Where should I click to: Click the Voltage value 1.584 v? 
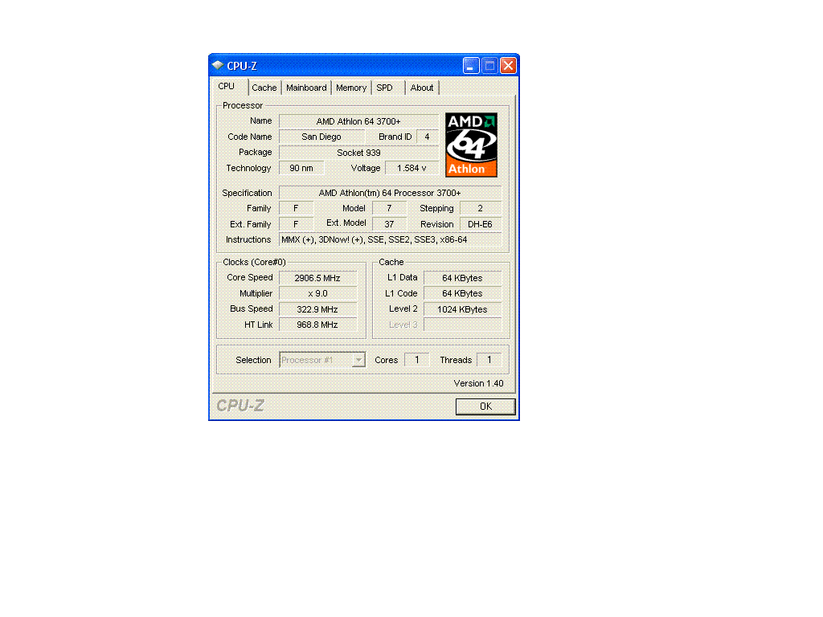pos(411,168)
